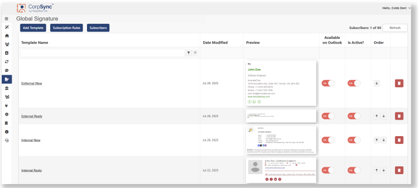Image resolution: width=418 pixels, height=188 pixels.
Task: Move Internal Reply down in order
Action: point(383,170)
